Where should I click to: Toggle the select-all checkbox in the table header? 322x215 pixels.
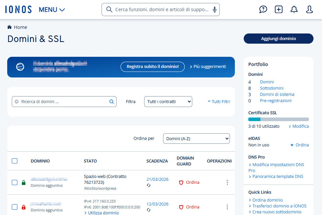tap(14, 161)
